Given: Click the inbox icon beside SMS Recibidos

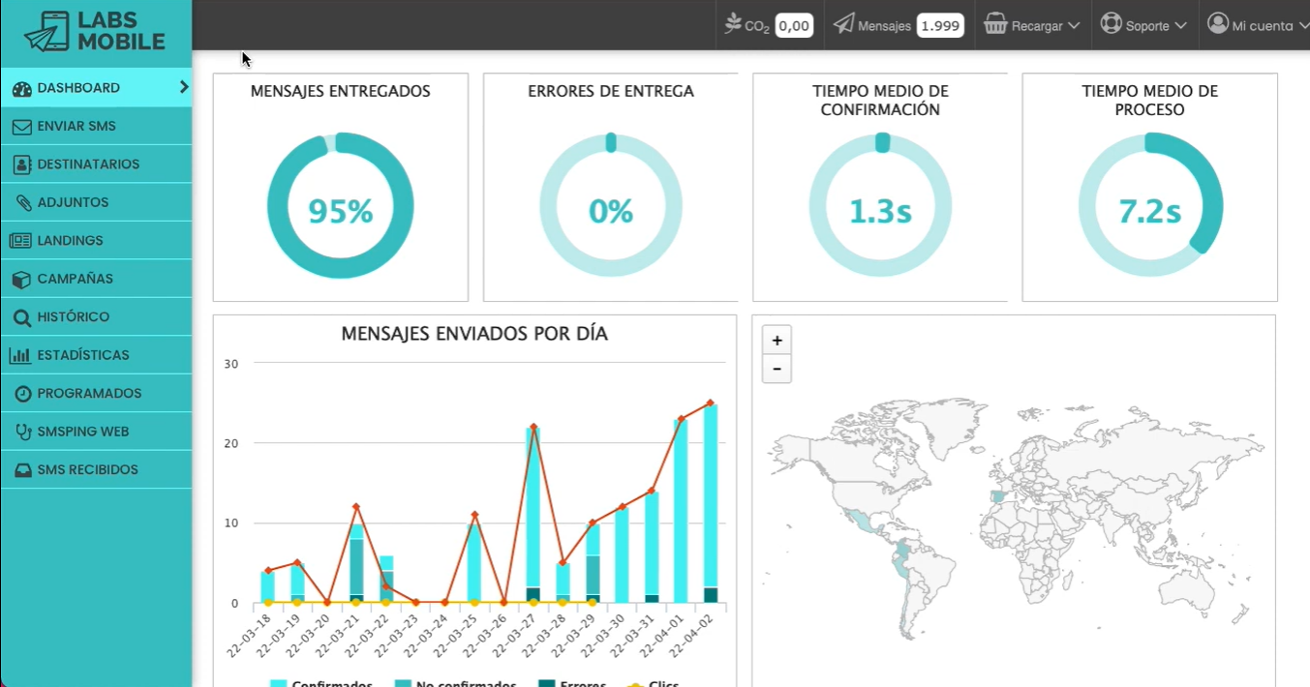Looking at the screenshot, I should point(21,470).
